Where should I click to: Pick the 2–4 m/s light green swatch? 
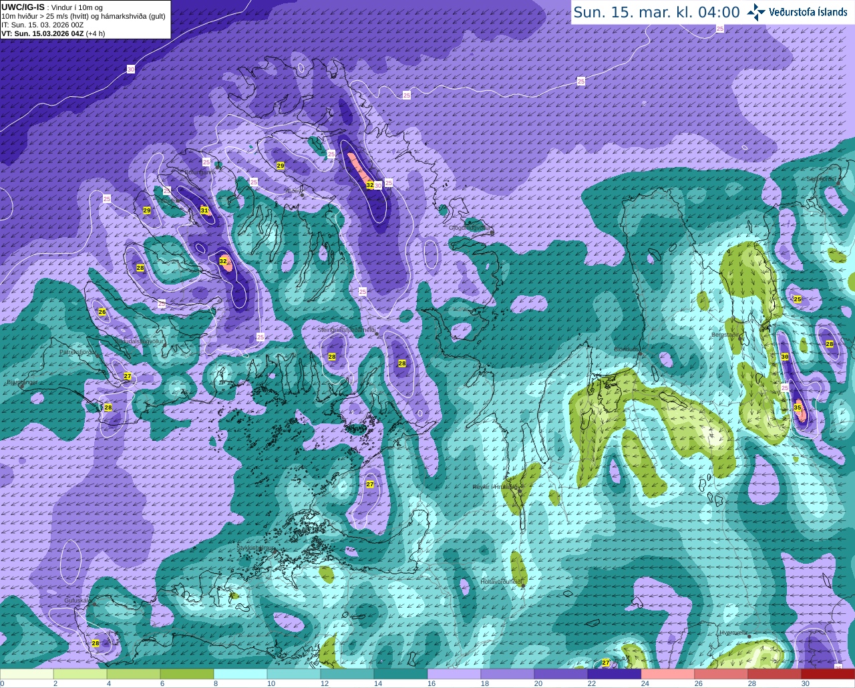click(80, 674)
